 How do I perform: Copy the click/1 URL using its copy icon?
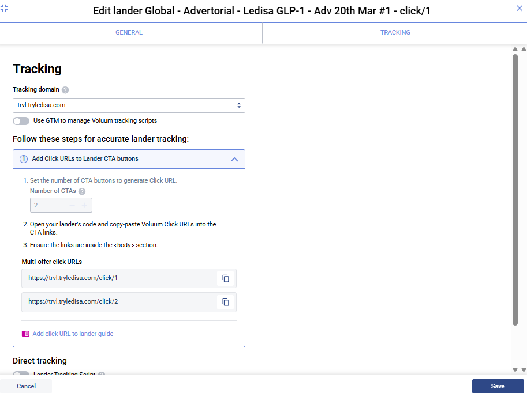[226, 278]
